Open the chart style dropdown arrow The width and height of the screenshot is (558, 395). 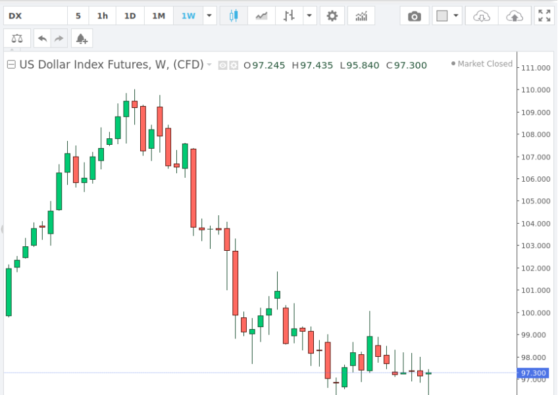[x=310, y=16]
